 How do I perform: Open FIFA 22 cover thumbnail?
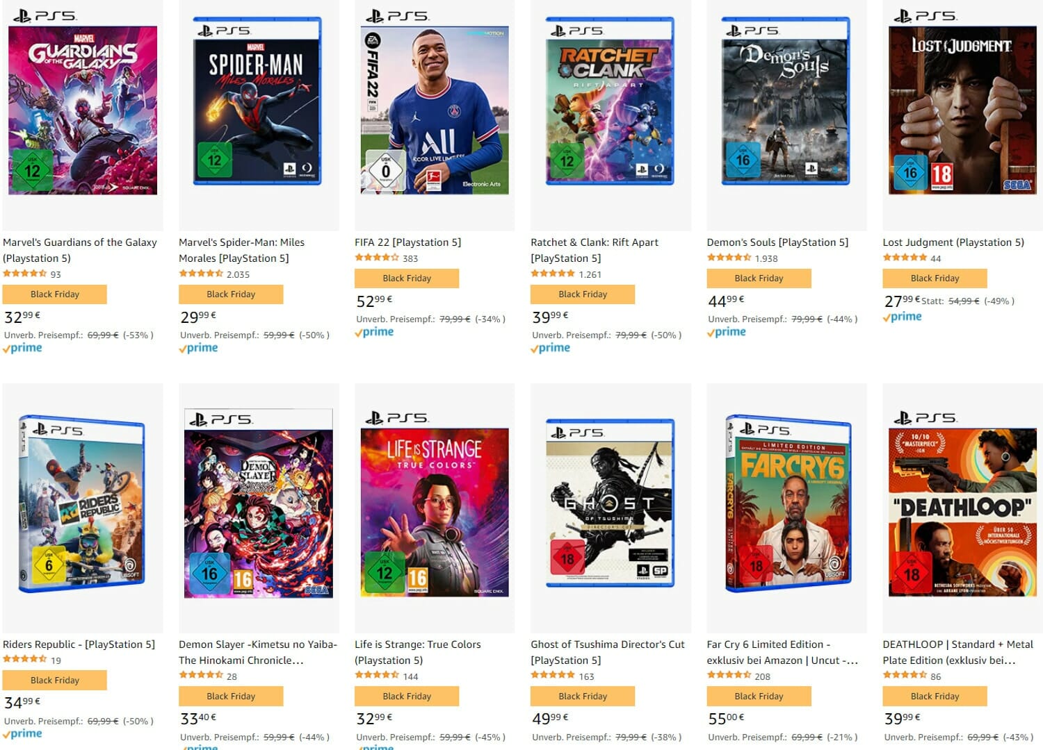pos(435,102)
